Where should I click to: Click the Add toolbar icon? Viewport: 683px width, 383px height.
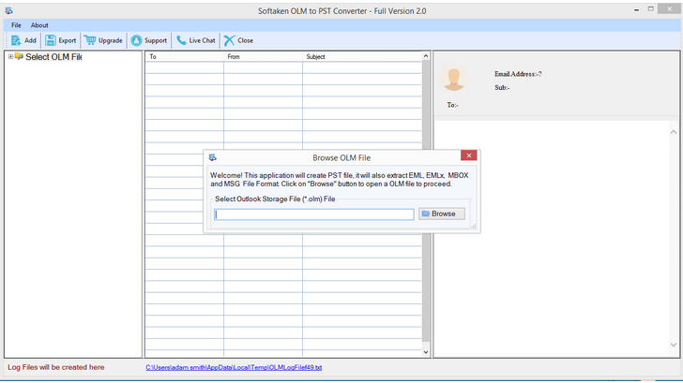pyautogui.click(x=16, y=40)
